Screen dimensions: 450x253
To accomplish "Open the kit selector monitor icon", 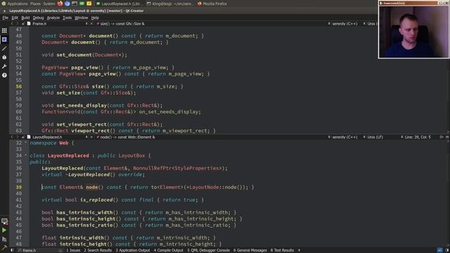I will (4, 221).
